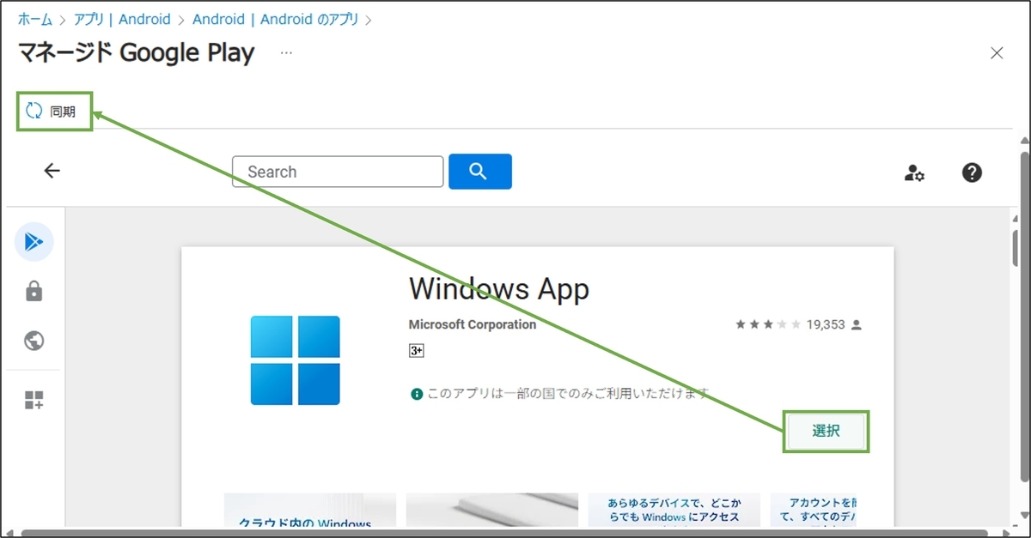The image size is (1031, 538).
Task: Open the organize apps grid-plus icon
Action: click(34, 400)
